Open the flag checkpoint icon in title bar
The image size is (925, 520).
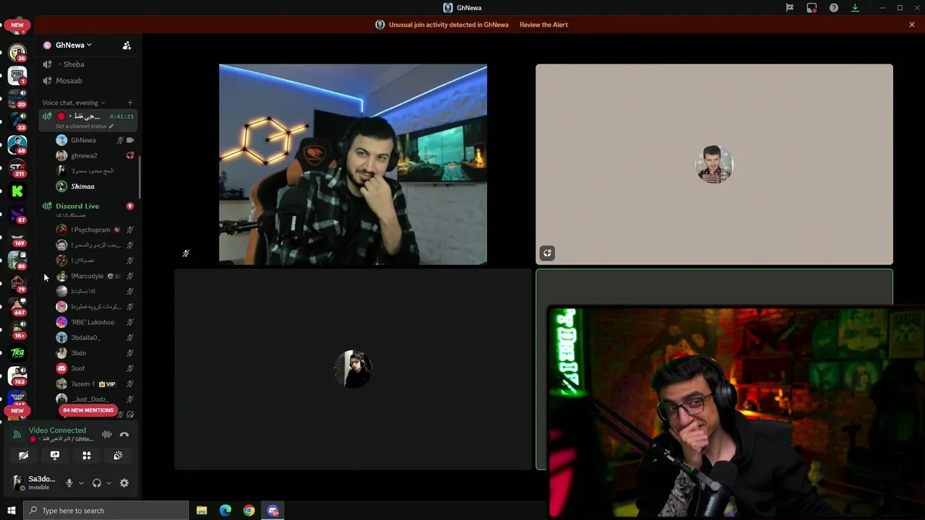[790, 8]
